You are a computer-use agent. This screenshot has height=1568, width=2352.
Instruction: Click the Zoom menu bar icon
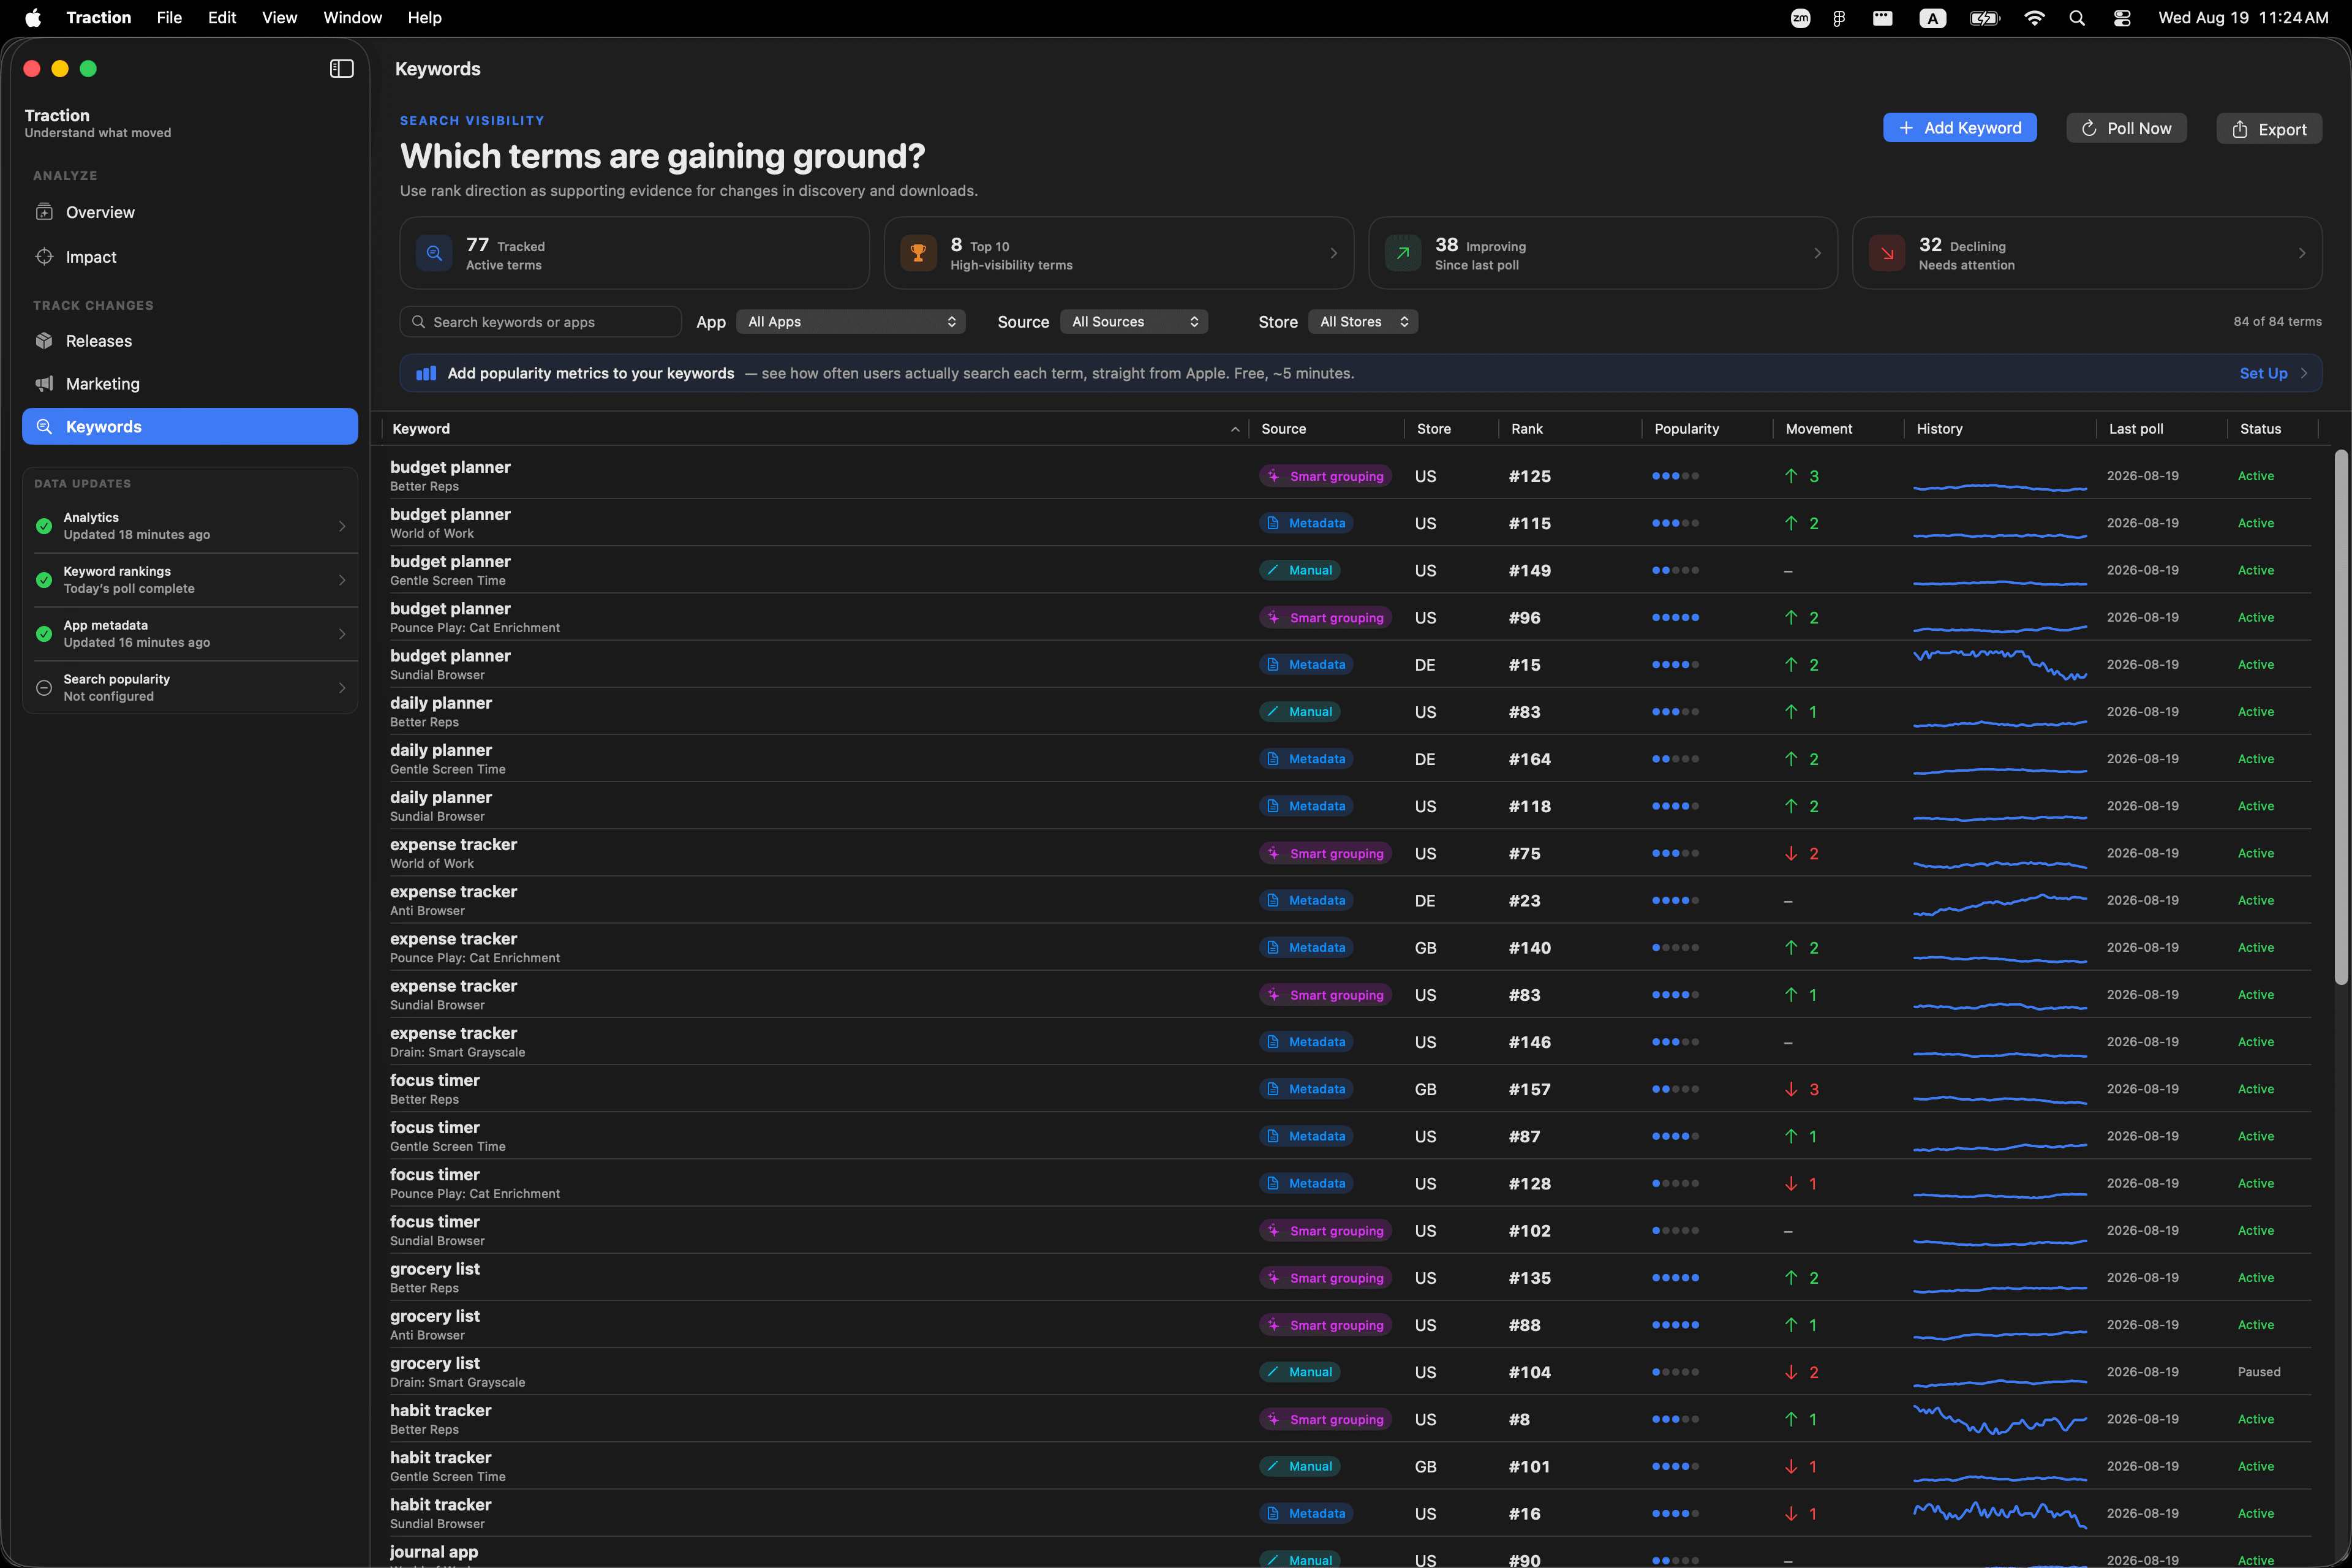pyautogui.click(x=1800, y=18)
